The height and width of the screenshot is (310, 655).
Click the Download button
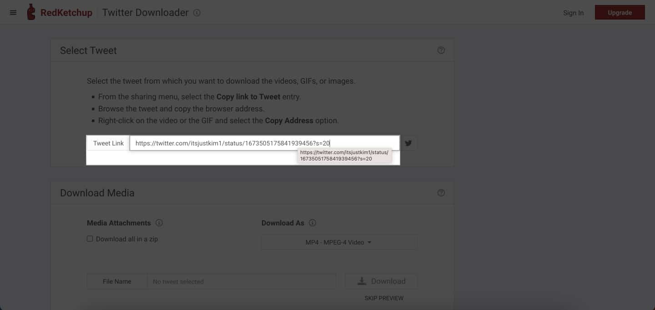coord(381,281)
